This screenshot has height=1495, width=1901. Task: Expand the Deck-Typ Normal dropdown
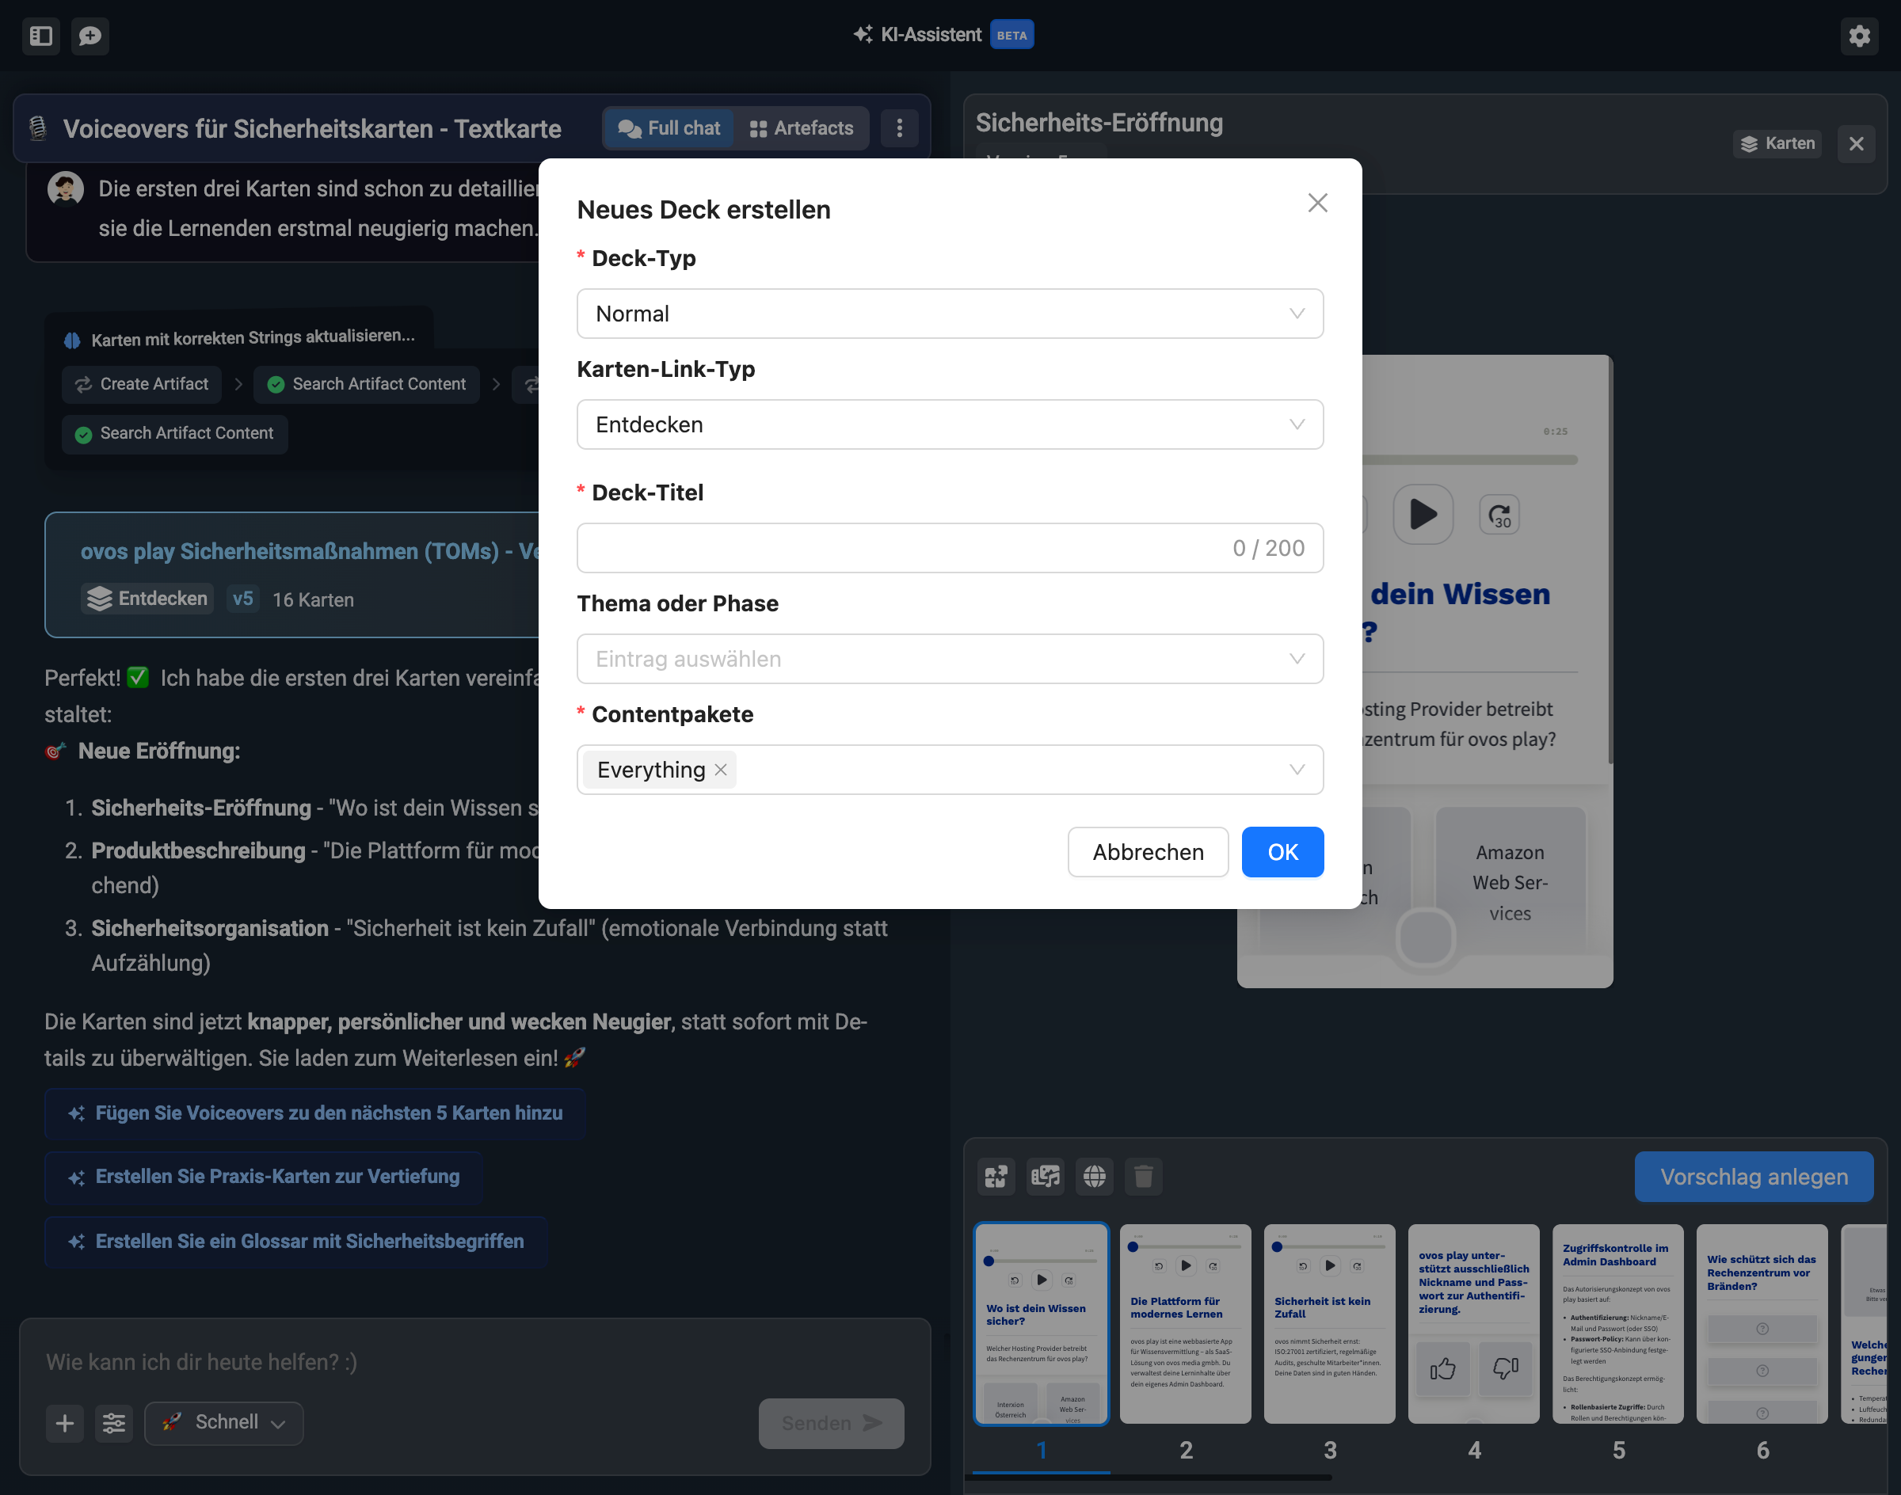tap(949, 314)
